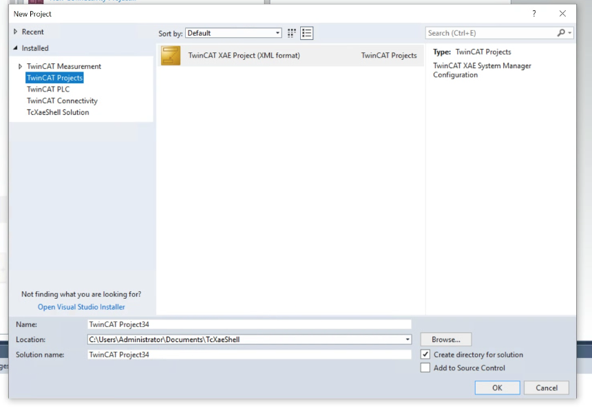The height and width of the screenshot is (413, 592).
Task: Click the Recent label
Action: tap(32, 32)
